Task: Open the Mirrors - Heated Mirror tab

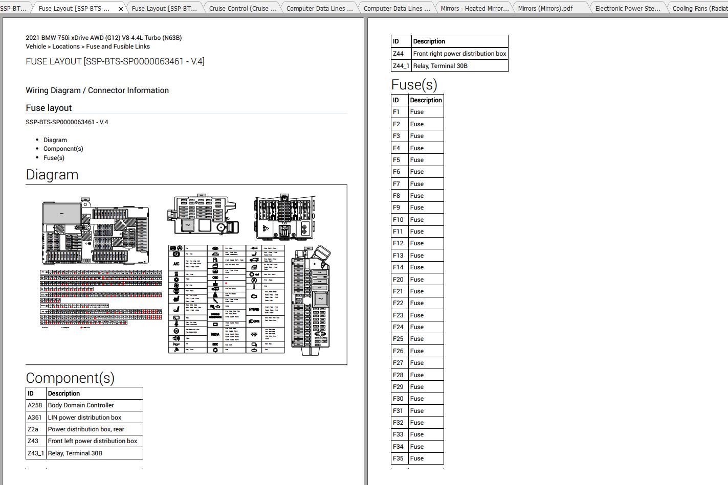Action: [474, 8]
